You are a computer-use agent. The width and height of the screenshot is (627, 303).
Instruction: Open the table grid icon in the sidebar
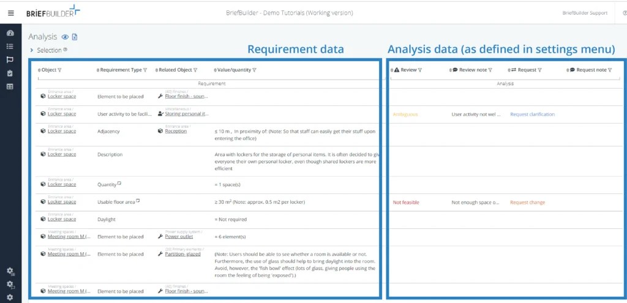(x=10, y=86)
